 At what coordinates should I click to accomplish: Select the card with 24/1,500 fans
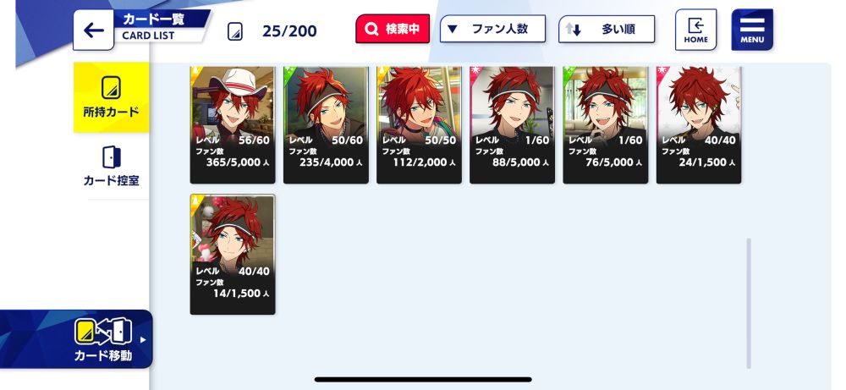coord(699,125)
